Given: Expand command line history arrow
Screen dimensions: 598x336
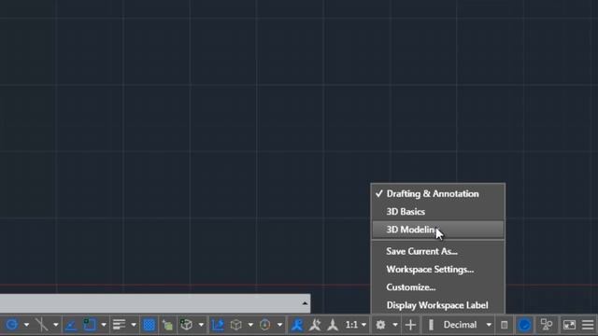Looking at the screenshot, I should [x=305, y=303].
